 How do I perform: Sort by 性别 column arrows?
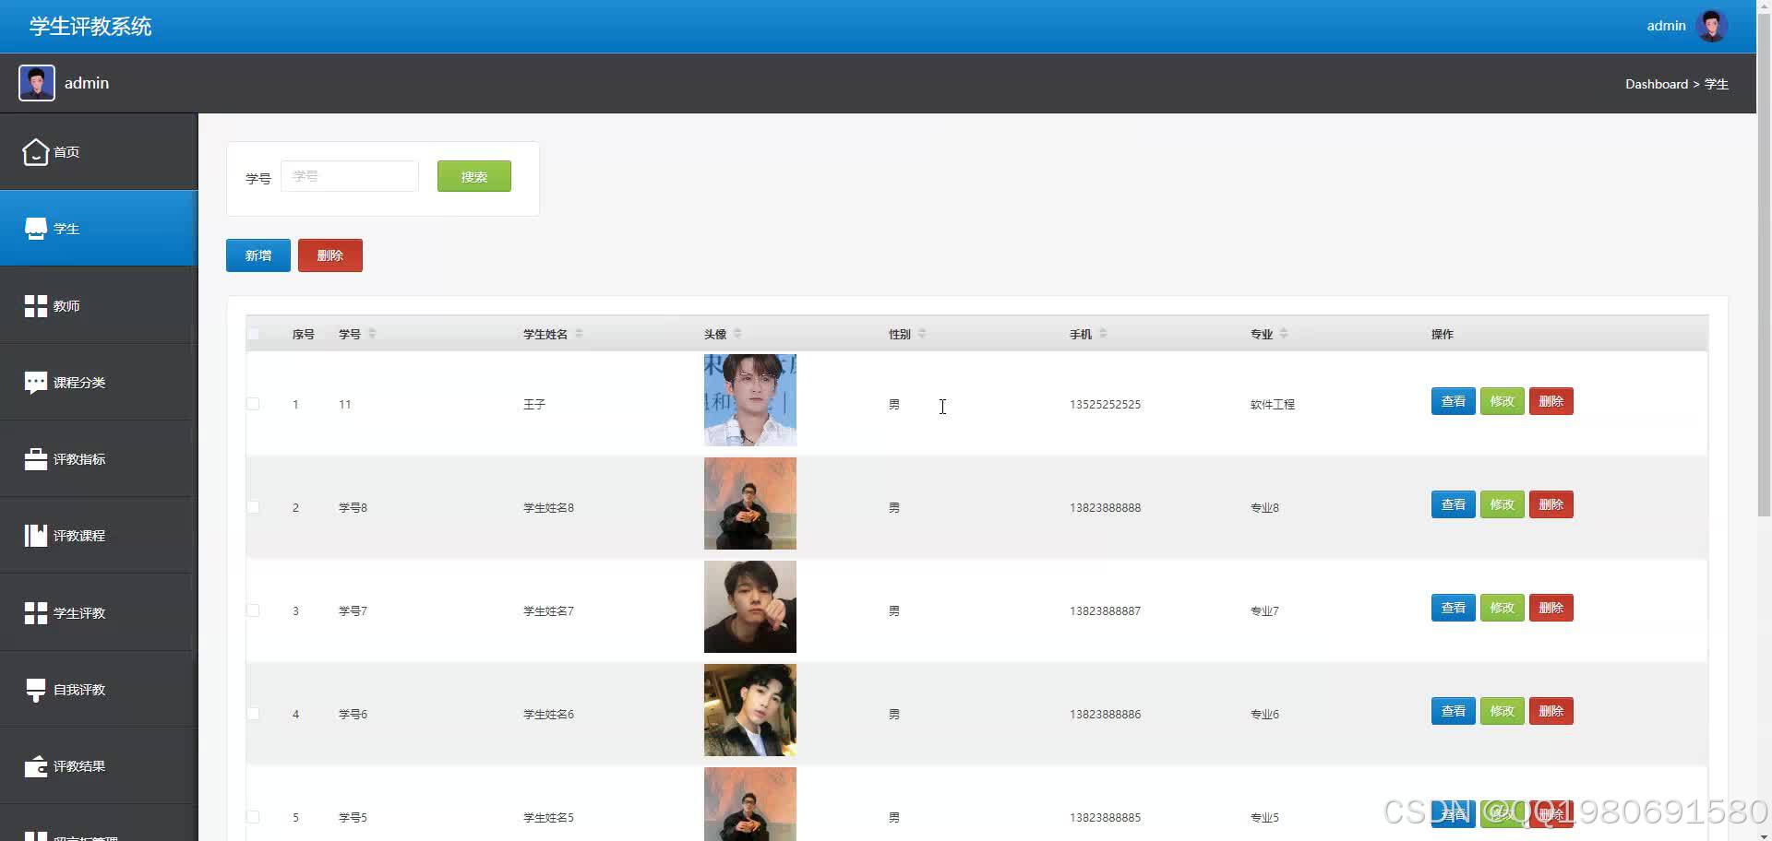click(922, 334)
